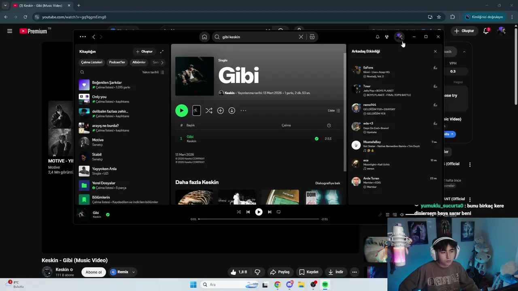
Task: Click YouTube Oluştur create button
Action: 464,31
